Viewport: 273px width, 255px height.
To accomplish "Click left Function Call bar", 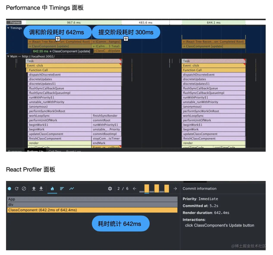I will [74, 70].
